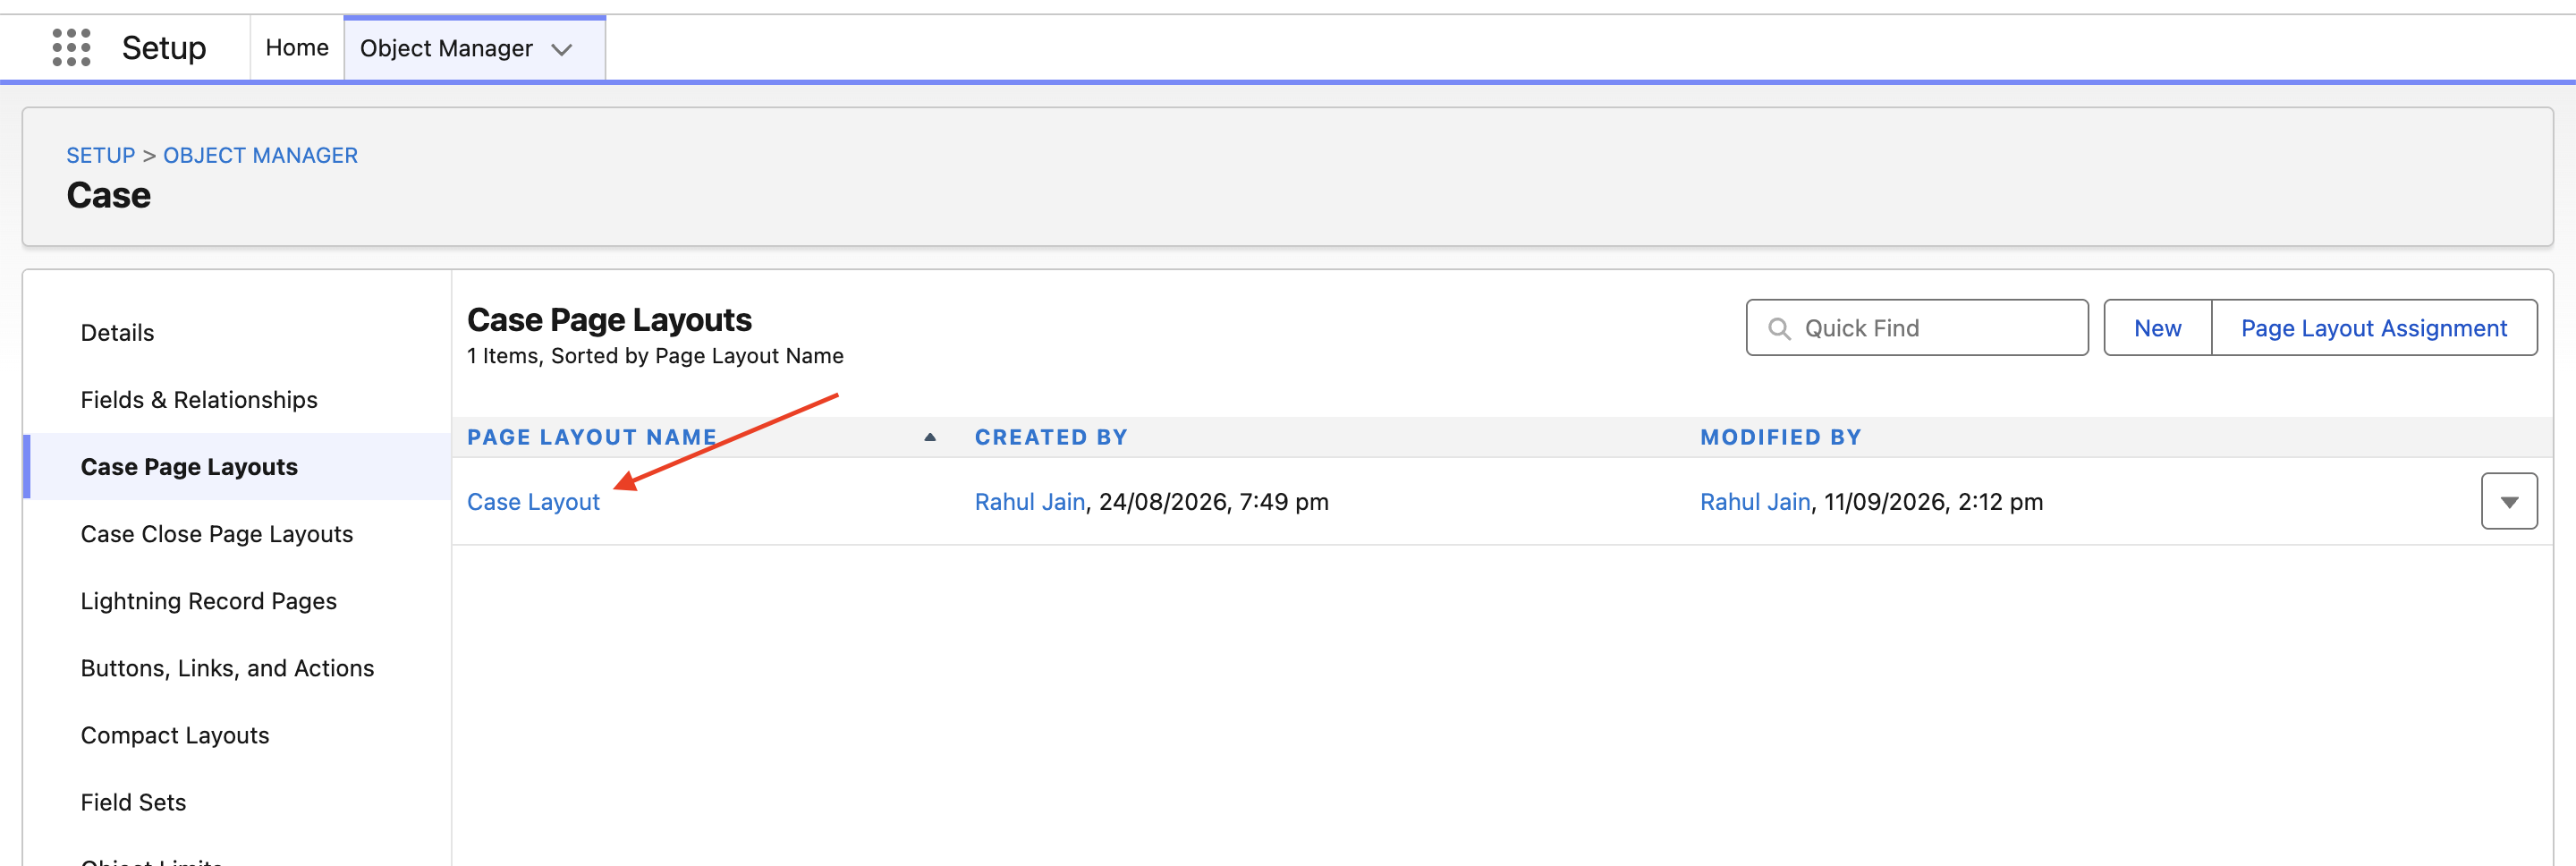Open Fields & Relationships section
Image resolution: width=2576 pixels, height=866 pixels.
(x=199, y=399)
